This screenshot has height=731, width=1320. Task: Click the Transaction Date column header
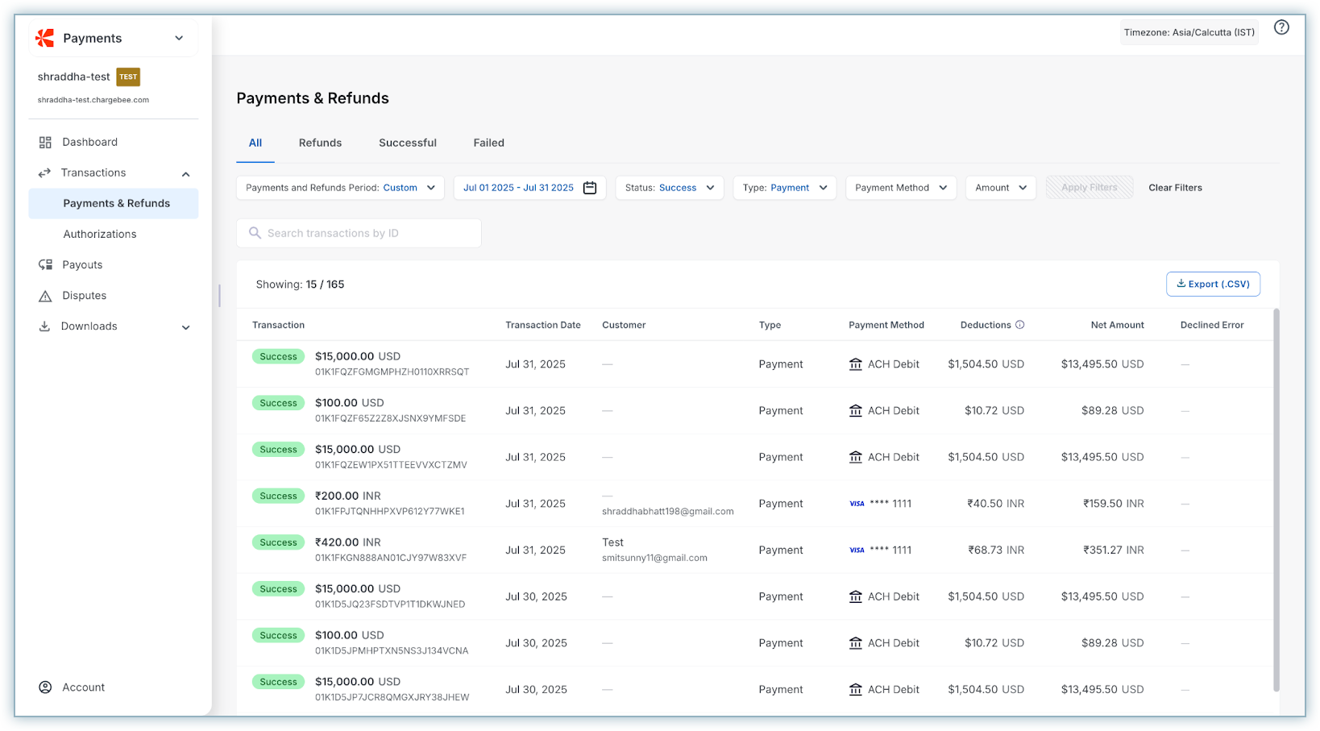tap(543, 325)
